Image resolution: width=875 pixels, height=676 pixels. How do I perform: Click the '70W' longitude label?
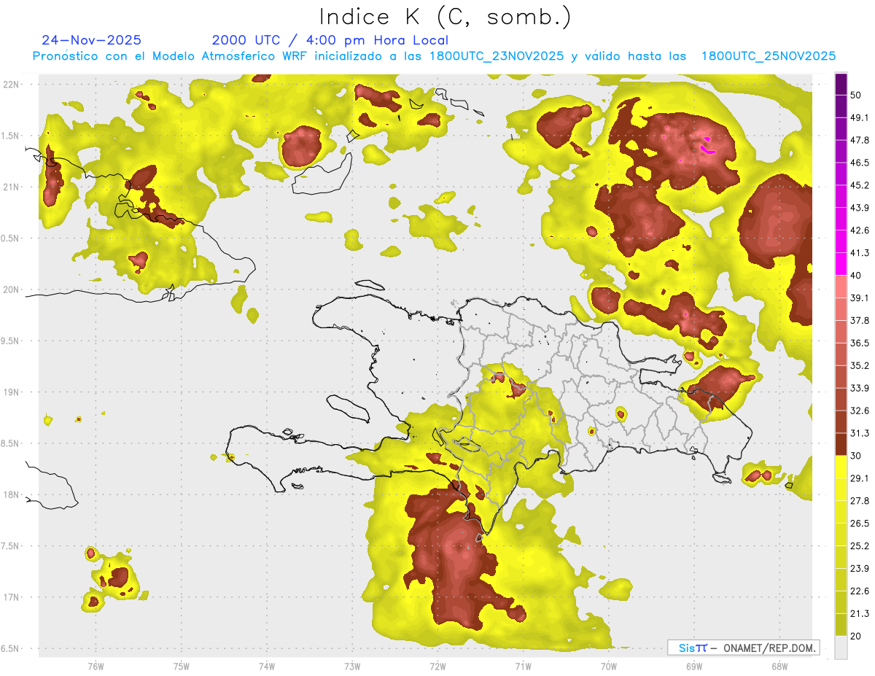coord(609,667)
